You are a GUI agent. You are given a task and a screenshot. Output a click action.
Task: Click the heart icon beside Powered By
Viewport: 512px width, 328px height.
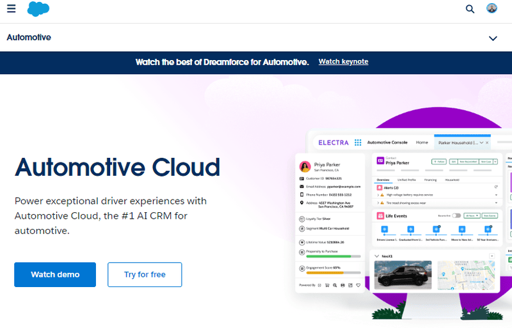pyautogui.click(x=358, y=285)
